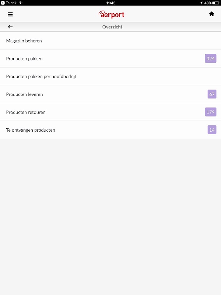Image resolution: width=221 pixels, height=295 pixels.
Task: Tap the 179 count badge
Action: point(210,112)
